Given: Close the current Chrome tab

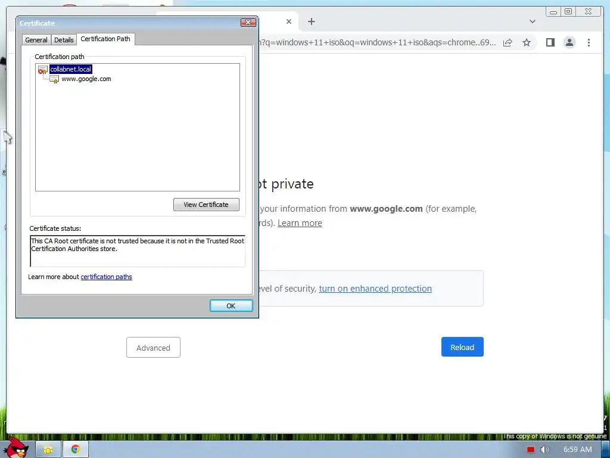Looking at the screenshot, I should [289, 21].
